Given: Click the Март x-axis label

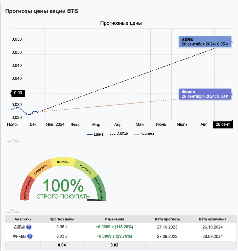Looking at the screenshot, I should (97, 124).
